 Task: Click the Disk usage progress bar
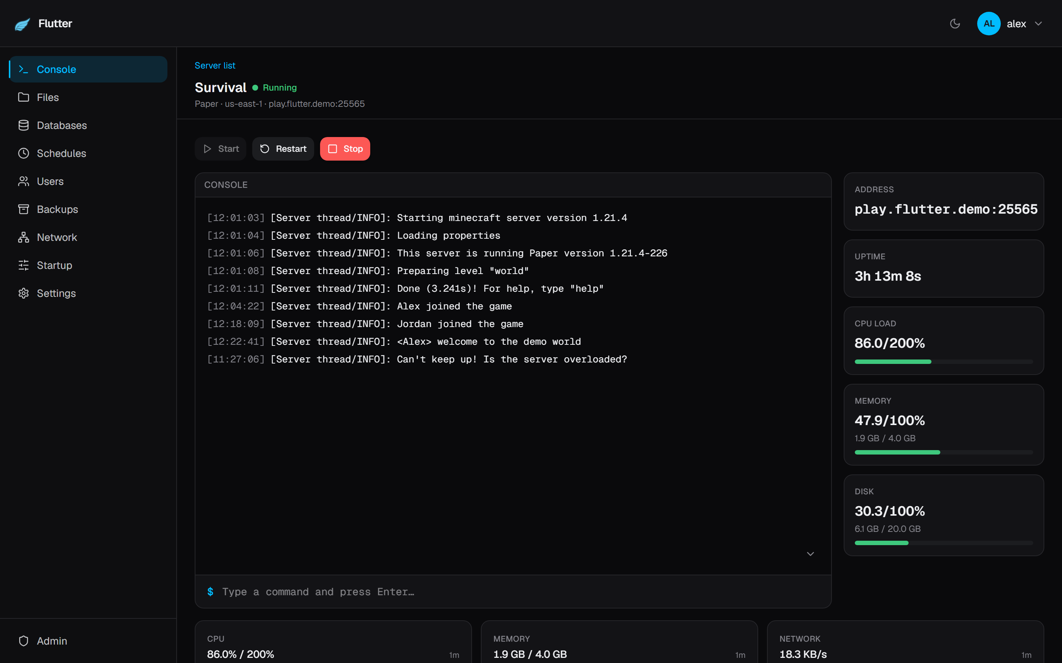point(944,543)
